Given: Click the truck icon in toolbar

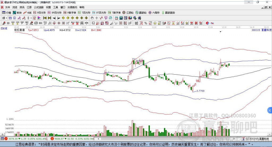Looking at the screenshot, I should click(139, 18).
